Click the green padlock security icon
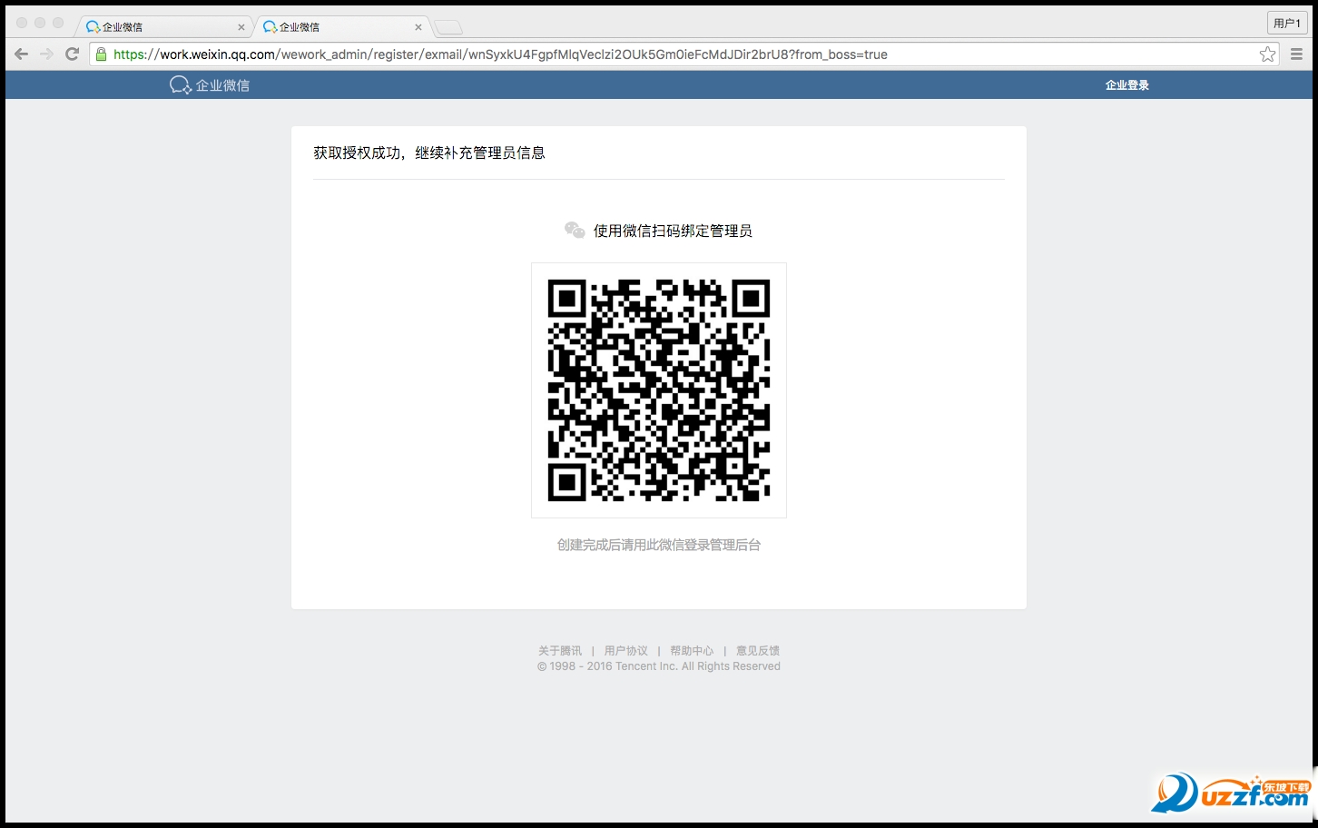This screenshot has width=1318, height=828. pos(101,54)
